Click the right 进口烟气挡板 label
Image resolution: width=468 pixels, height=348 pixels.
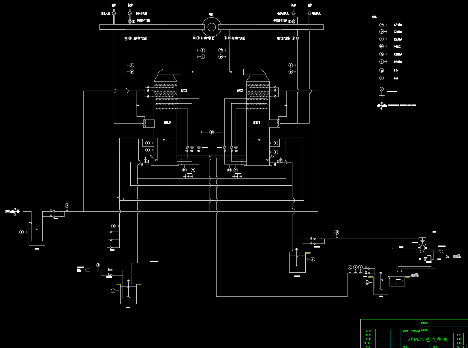pyautogui.click(x=283, y=38)
